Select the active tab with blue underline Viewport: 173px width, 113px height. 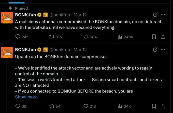pyautogui.click(x=17, y=2)
